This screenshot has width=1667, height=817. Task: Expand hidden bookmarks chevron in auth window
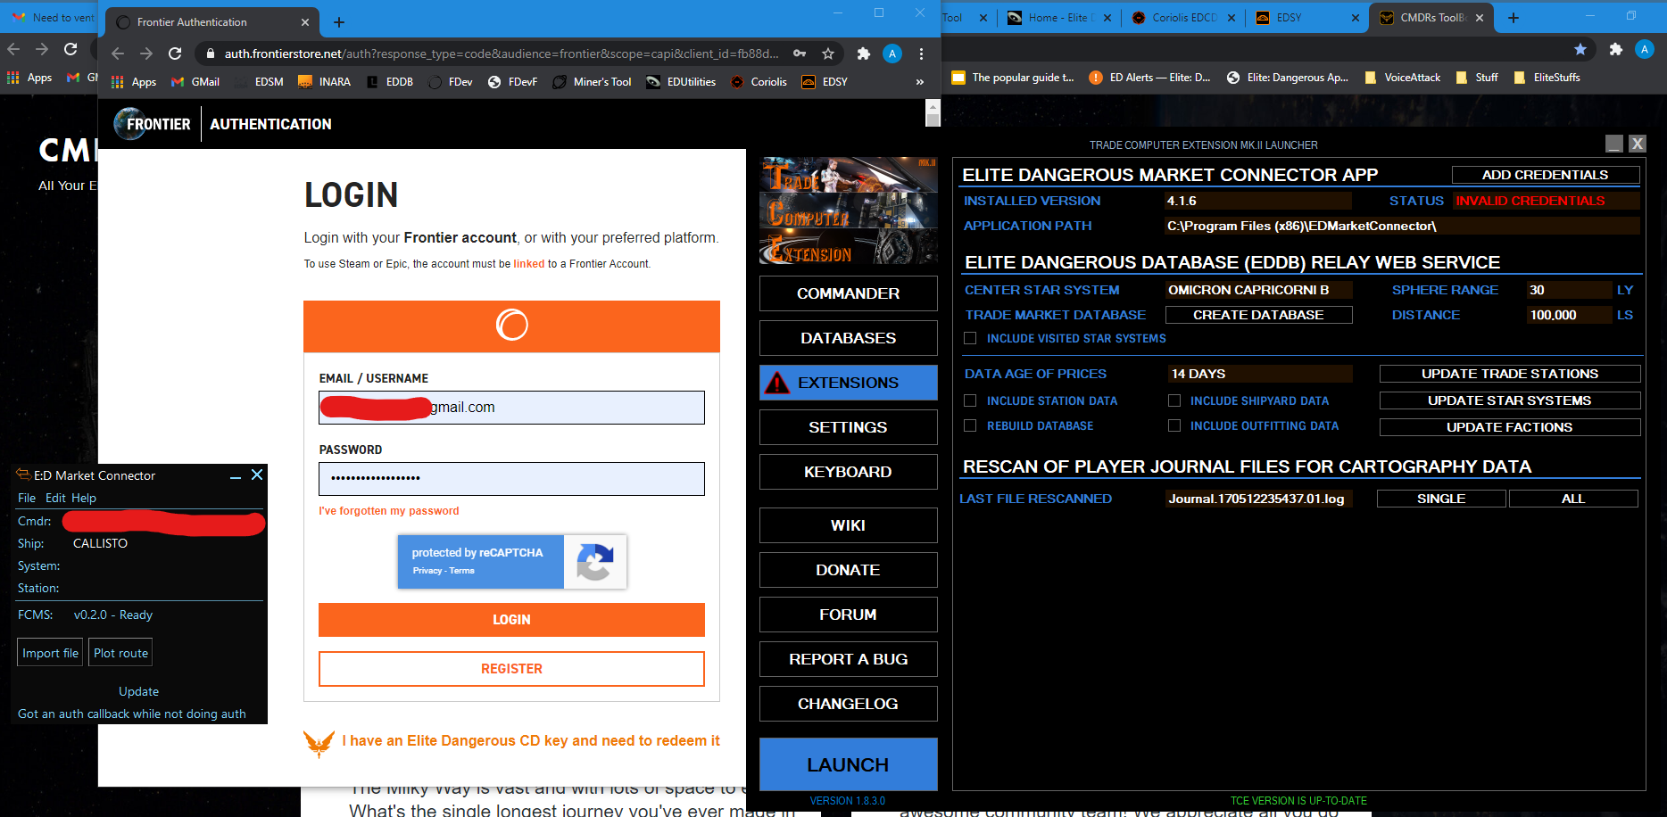920,82
